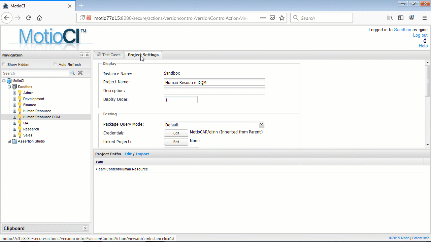This screenshot has height=242, width=431.
Task: Open page actions (three dots) in address bar
Action: 263,18
